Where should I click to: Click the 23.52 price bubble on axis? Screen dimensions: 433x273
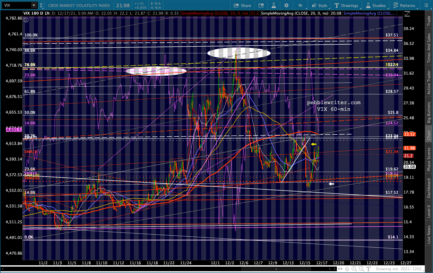tap(409, 134)
